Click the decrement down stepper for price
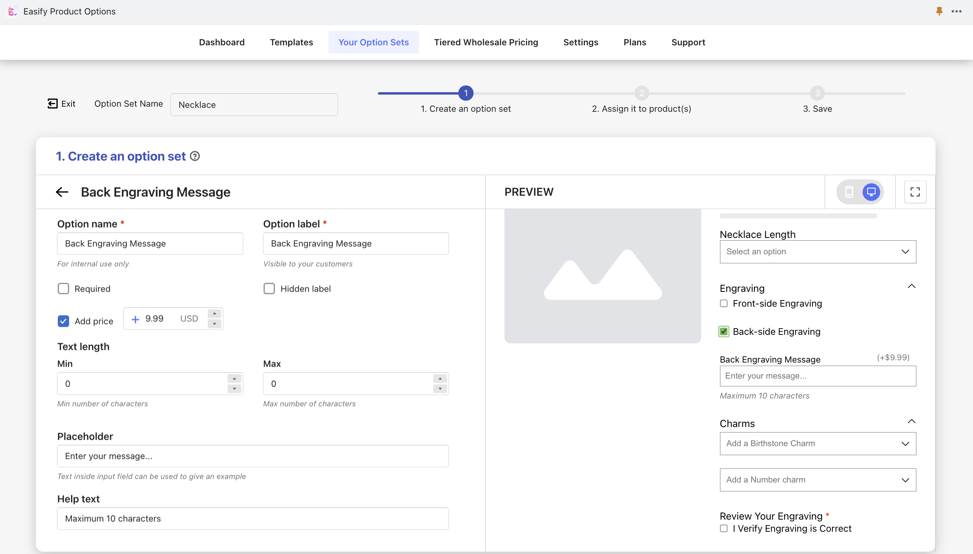This screenshot has height=554, width=973. click(214, 323)
